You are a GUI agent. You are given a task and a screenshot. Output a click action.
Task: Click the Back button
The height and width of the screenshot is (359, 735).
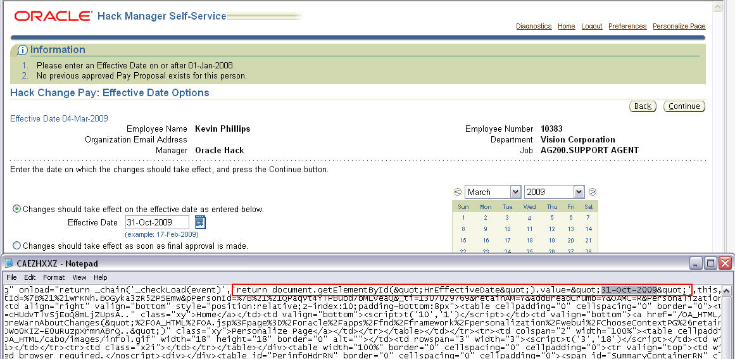tap(643, 106)
